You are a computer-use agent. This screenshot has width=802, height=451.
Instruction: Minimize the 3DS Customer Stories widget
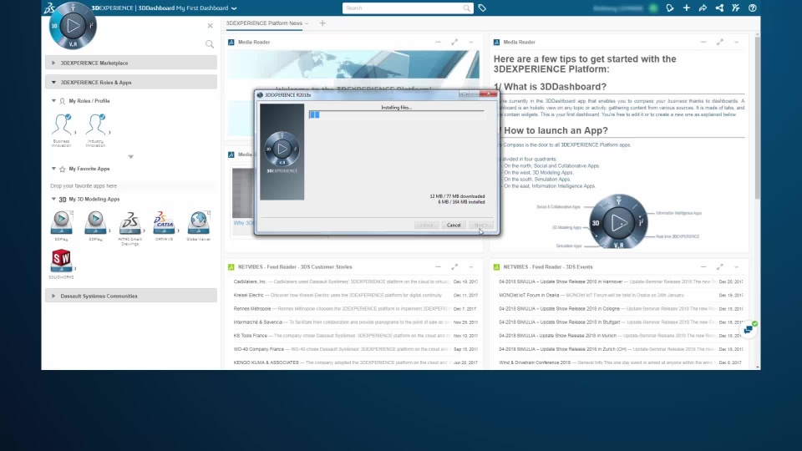pos(438,267)
